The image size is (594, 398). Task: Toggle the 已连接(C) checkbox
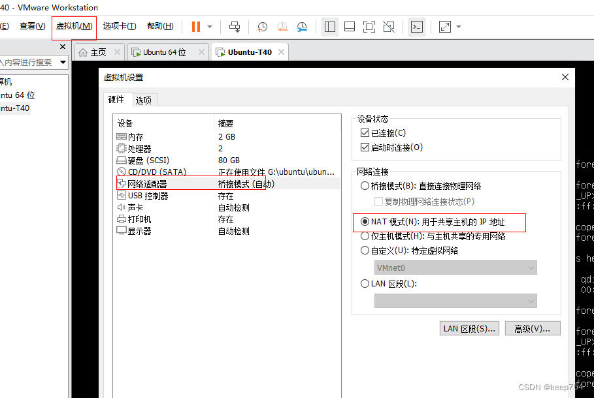point(365,133)
